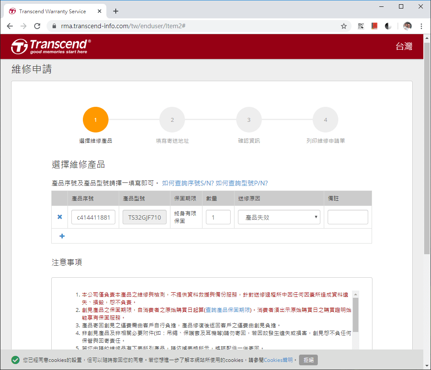Click the page reload icon
Viewport: 431px width, 370px height.
[x=38, y=26]
